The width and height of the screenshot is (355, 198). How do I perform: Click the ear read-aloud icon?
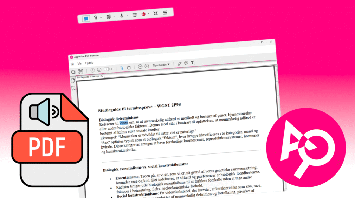[x=96, y=17]
